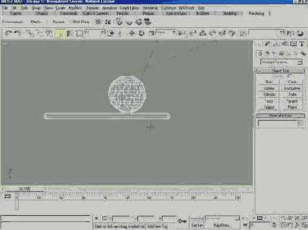Click the Box primitive button
The image size is (308, 230).
pos(269,82)
